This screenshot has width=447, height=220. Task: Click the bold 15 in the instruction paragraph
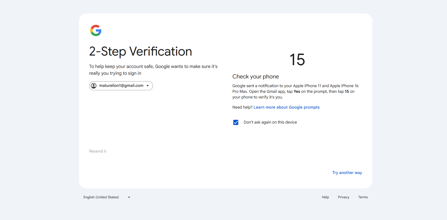click(x=347, y=91)
